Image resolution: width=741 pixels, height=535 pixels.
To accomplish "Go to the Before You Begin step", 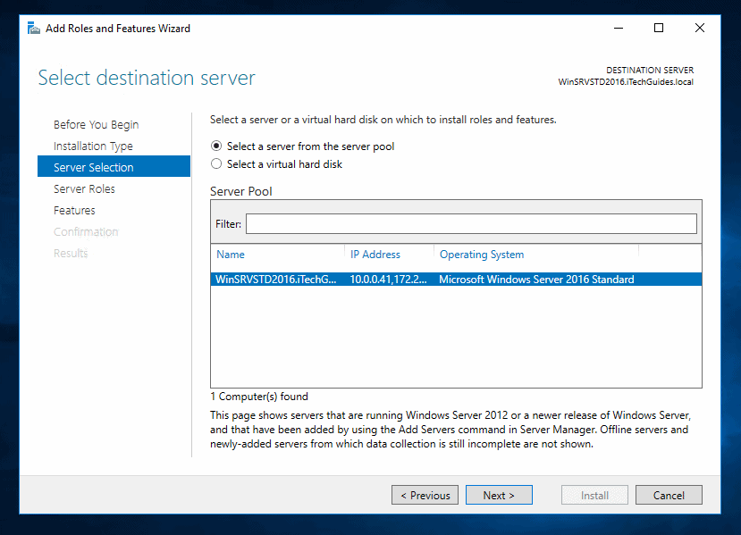I will 96,125.
